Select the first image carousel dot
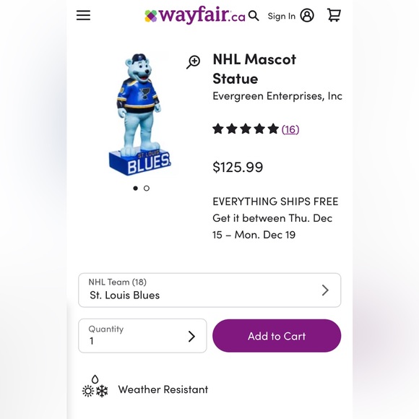Viewport: 419px width, 419px height. tap(136, 189)
